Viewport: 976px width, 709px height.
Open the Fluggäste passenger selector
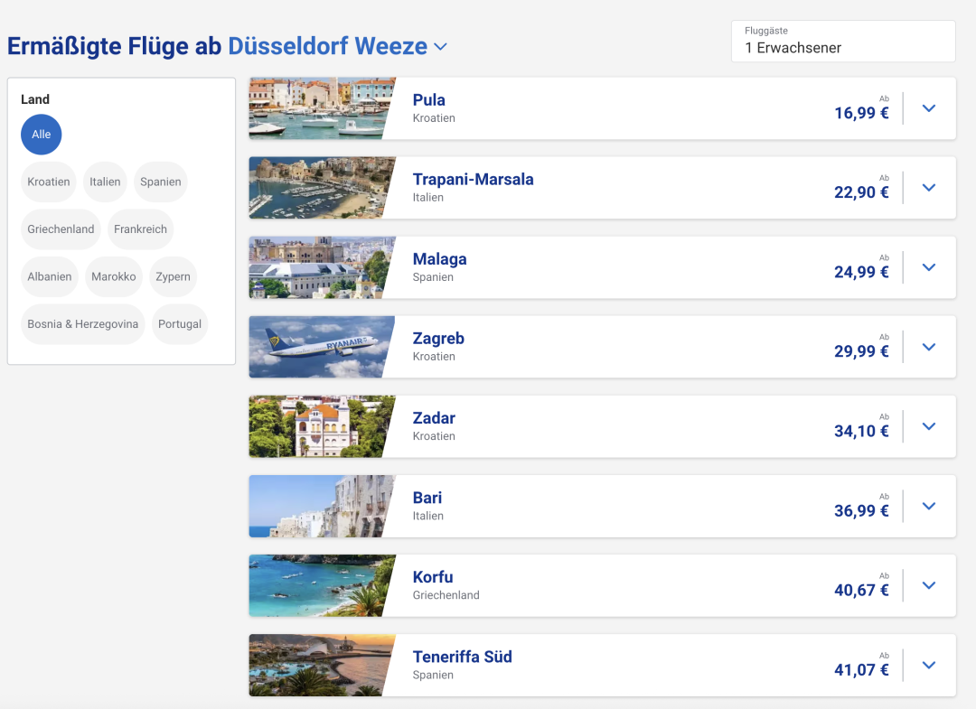point(843,41)
